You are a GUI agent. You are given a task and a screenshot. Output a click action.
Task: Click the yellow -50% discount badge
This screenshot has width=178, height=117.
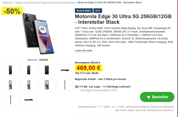click(x=12, y=11)
